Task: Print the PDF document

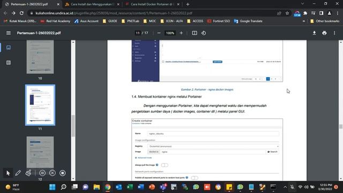Action: [324, 33]
